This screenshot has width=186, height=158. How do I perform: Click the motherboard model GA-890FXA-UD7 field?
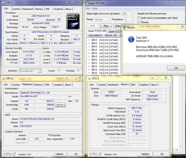39,96
